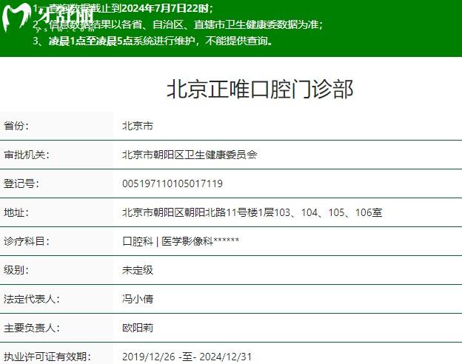The width and height of the screenshot is (462, 364).
Task: Select validity period 2019/12/26 -至- 2024/12/31
Action: pos(187,357)
